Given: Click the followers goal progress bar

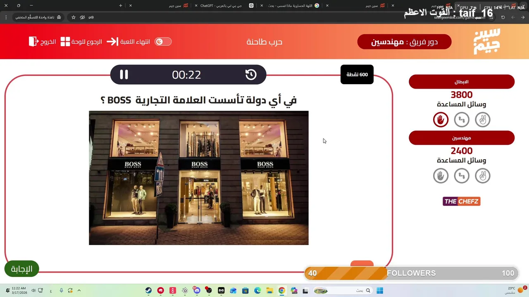Looking at the screenshot, I should [411, 273].
